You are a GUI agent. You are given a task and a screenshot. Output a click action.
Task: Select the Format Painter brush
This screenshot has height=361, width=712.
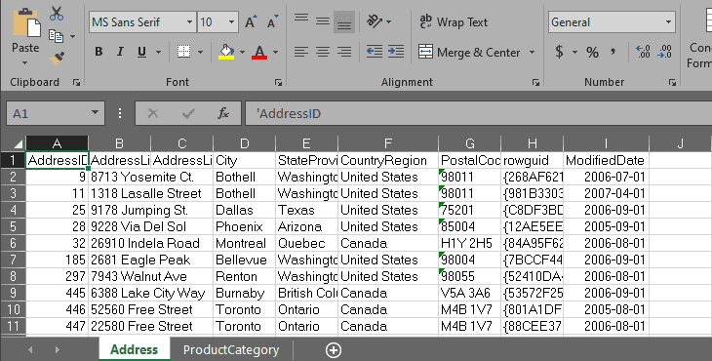pos(57,58)
